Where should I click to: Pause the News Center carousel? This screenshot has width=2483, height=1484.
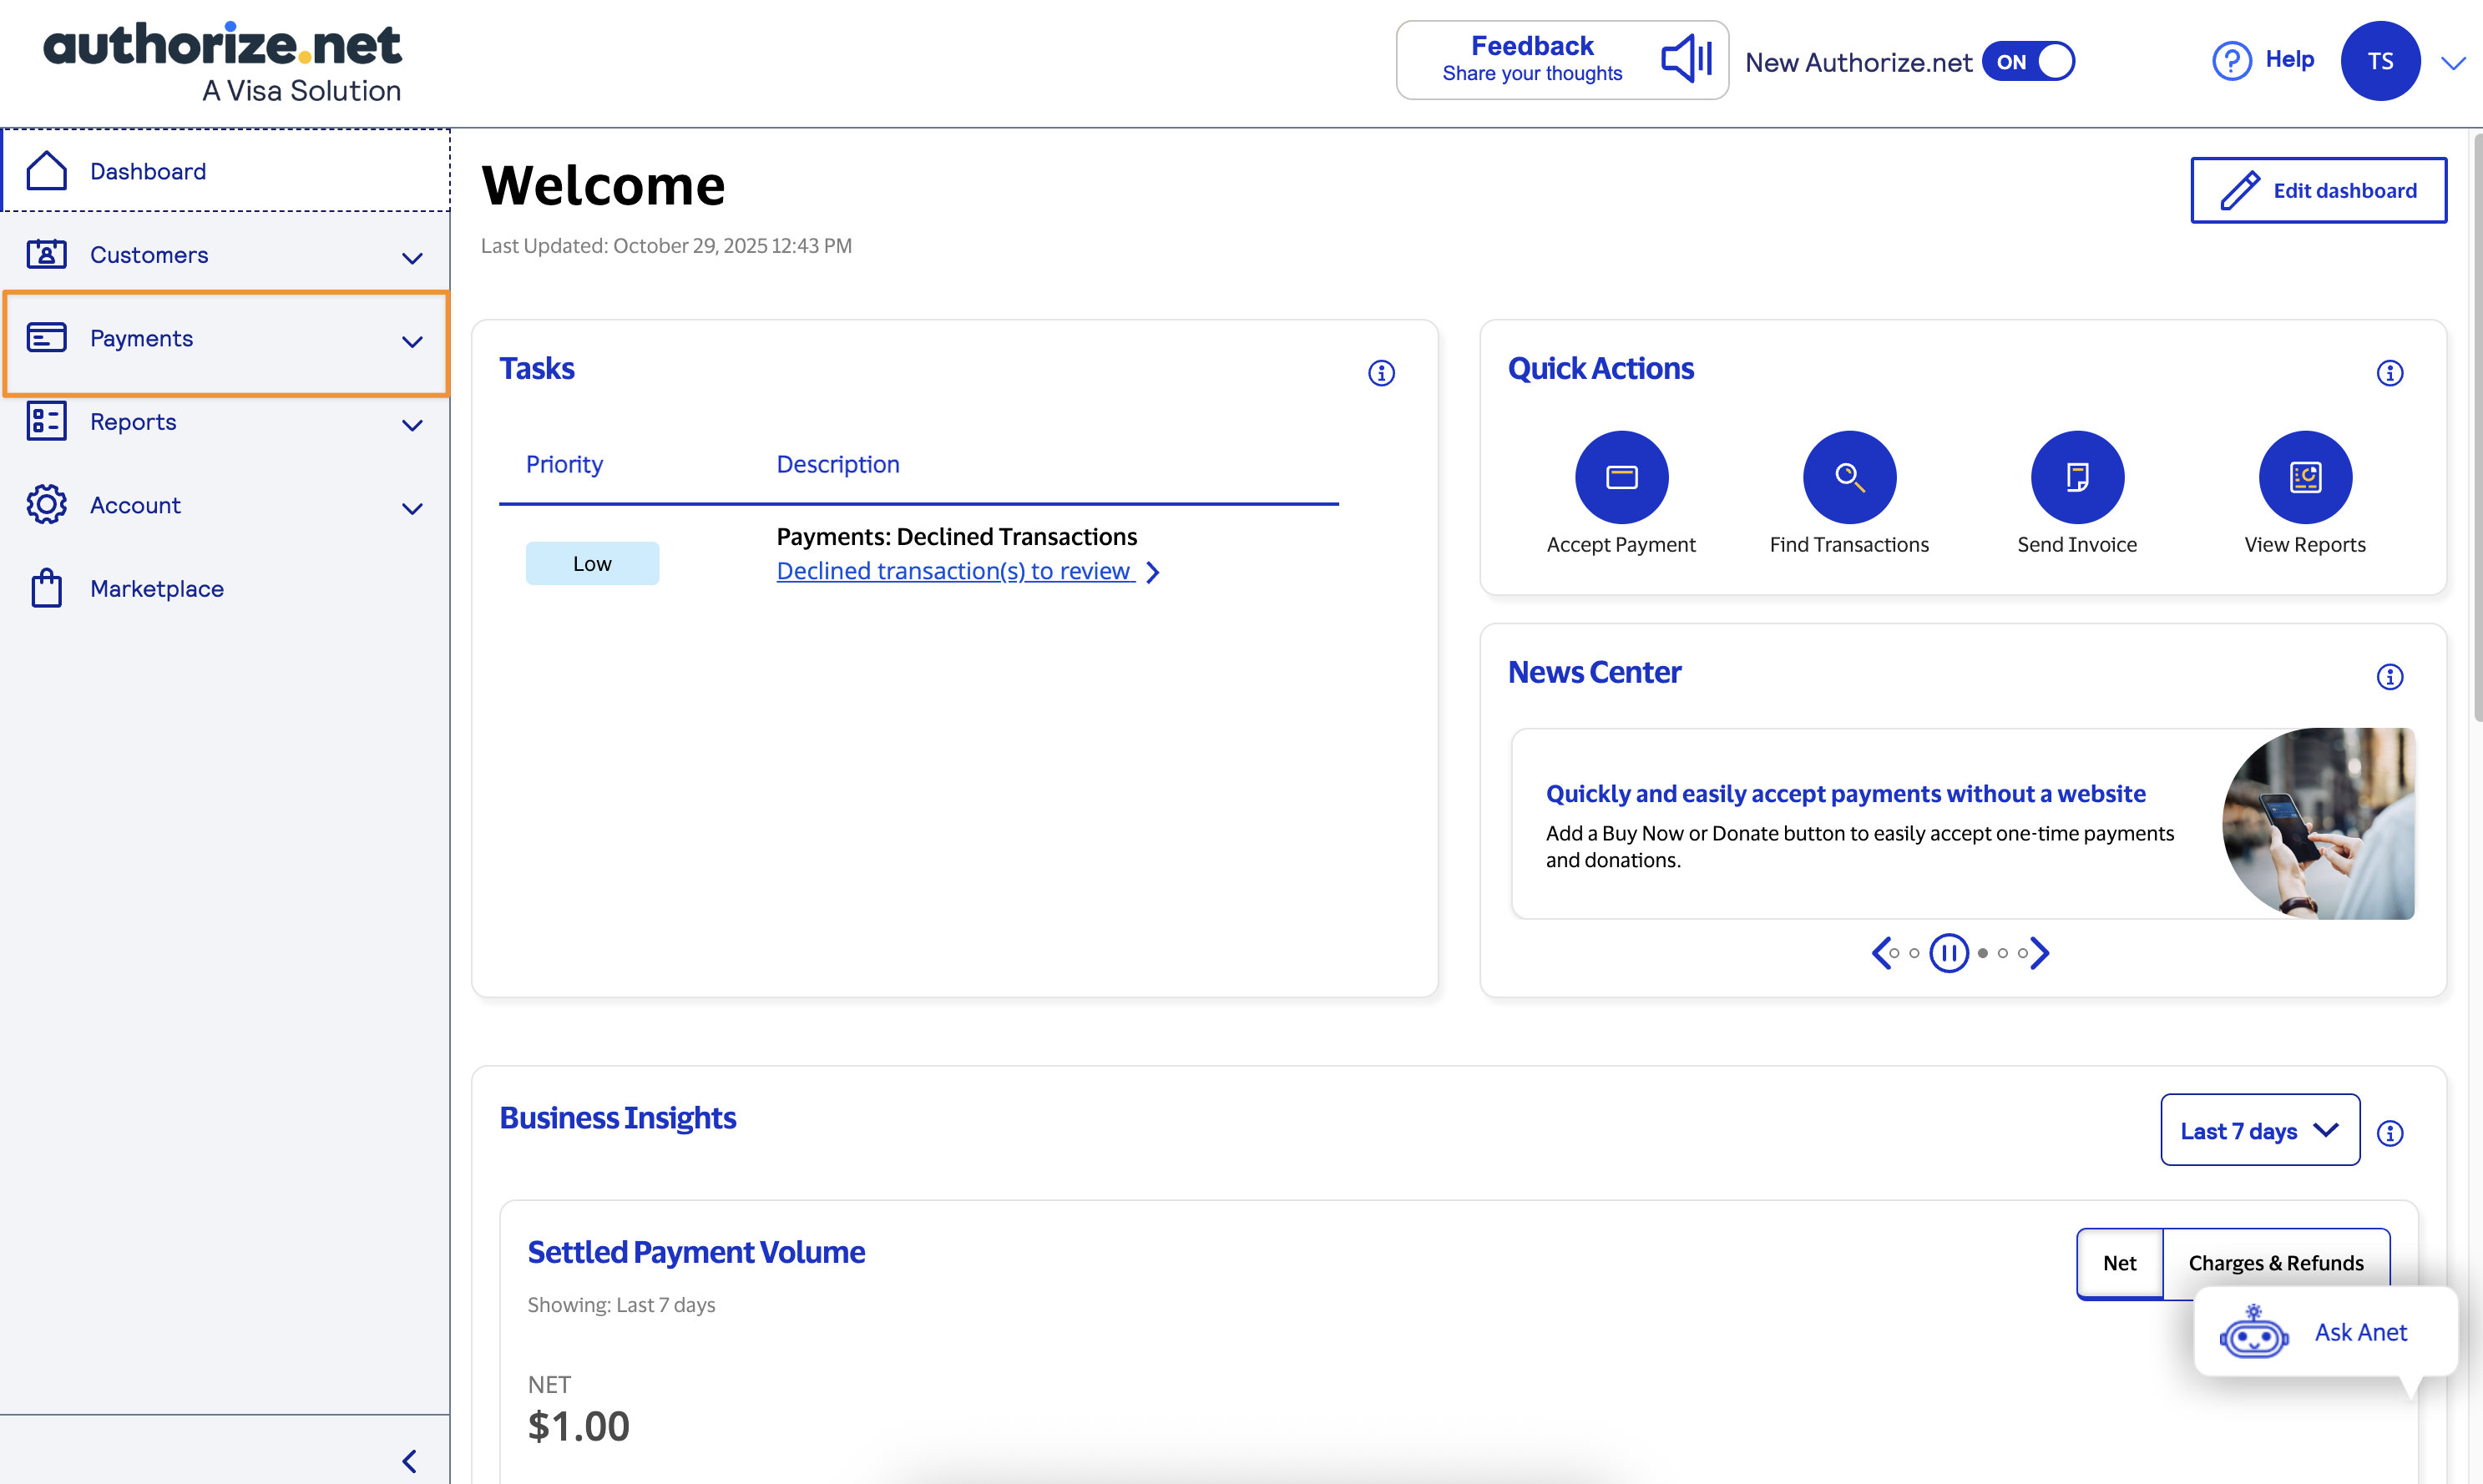[1948, 953]
